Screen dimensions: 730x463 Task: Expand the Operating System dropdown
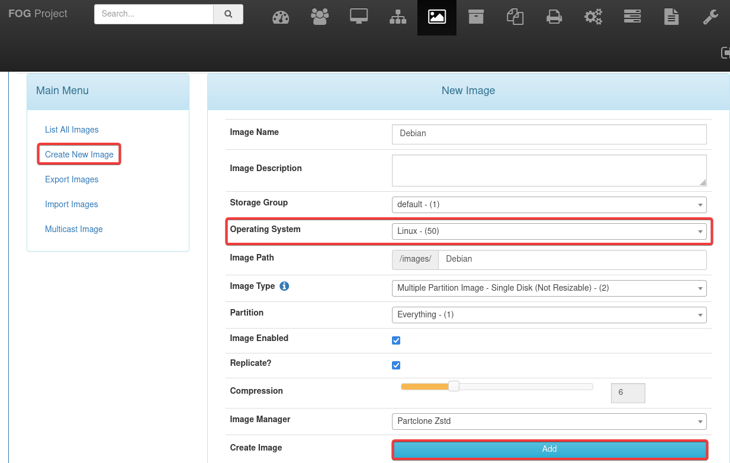(549, 231)
